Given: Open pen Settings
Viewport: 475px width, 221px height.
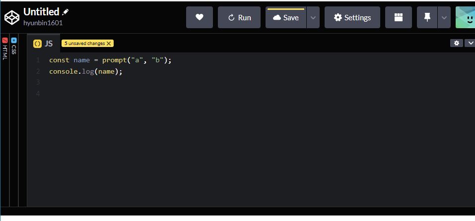Looking at the screenshot, I should tap(352, 17).
